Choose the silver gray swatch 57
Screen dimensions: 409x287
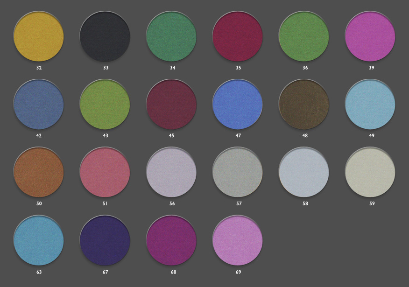click(x=238, y=172)
